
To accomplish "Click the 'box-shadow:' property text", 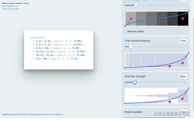I will (38, 38).
